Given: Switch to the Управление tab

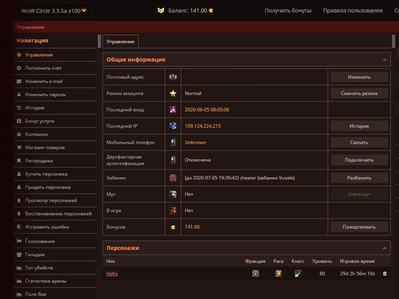Looking at the screenshot, I should coord(120,42).
